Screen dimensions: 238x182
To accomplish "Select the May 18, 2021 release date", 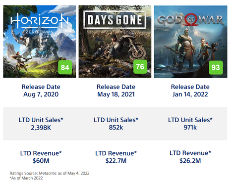I will [x=116, y=94].
